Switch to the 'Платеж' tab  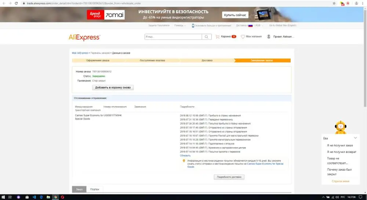point(95,189)
